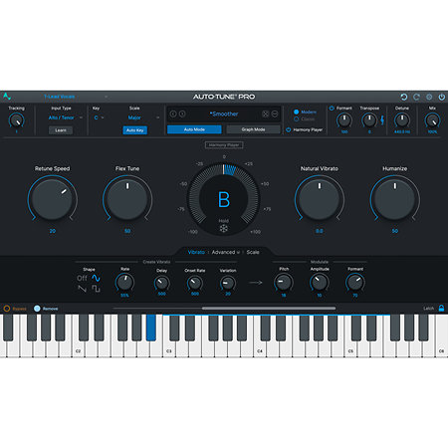Click the undo arrow icon

[x=404, y=97]
